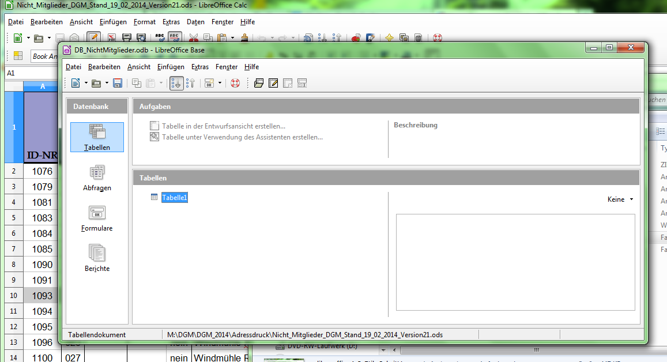The height and width of the screenshot is (362, 667).
Task: Save the database with the floppy icon
Action: coord(118,83)
